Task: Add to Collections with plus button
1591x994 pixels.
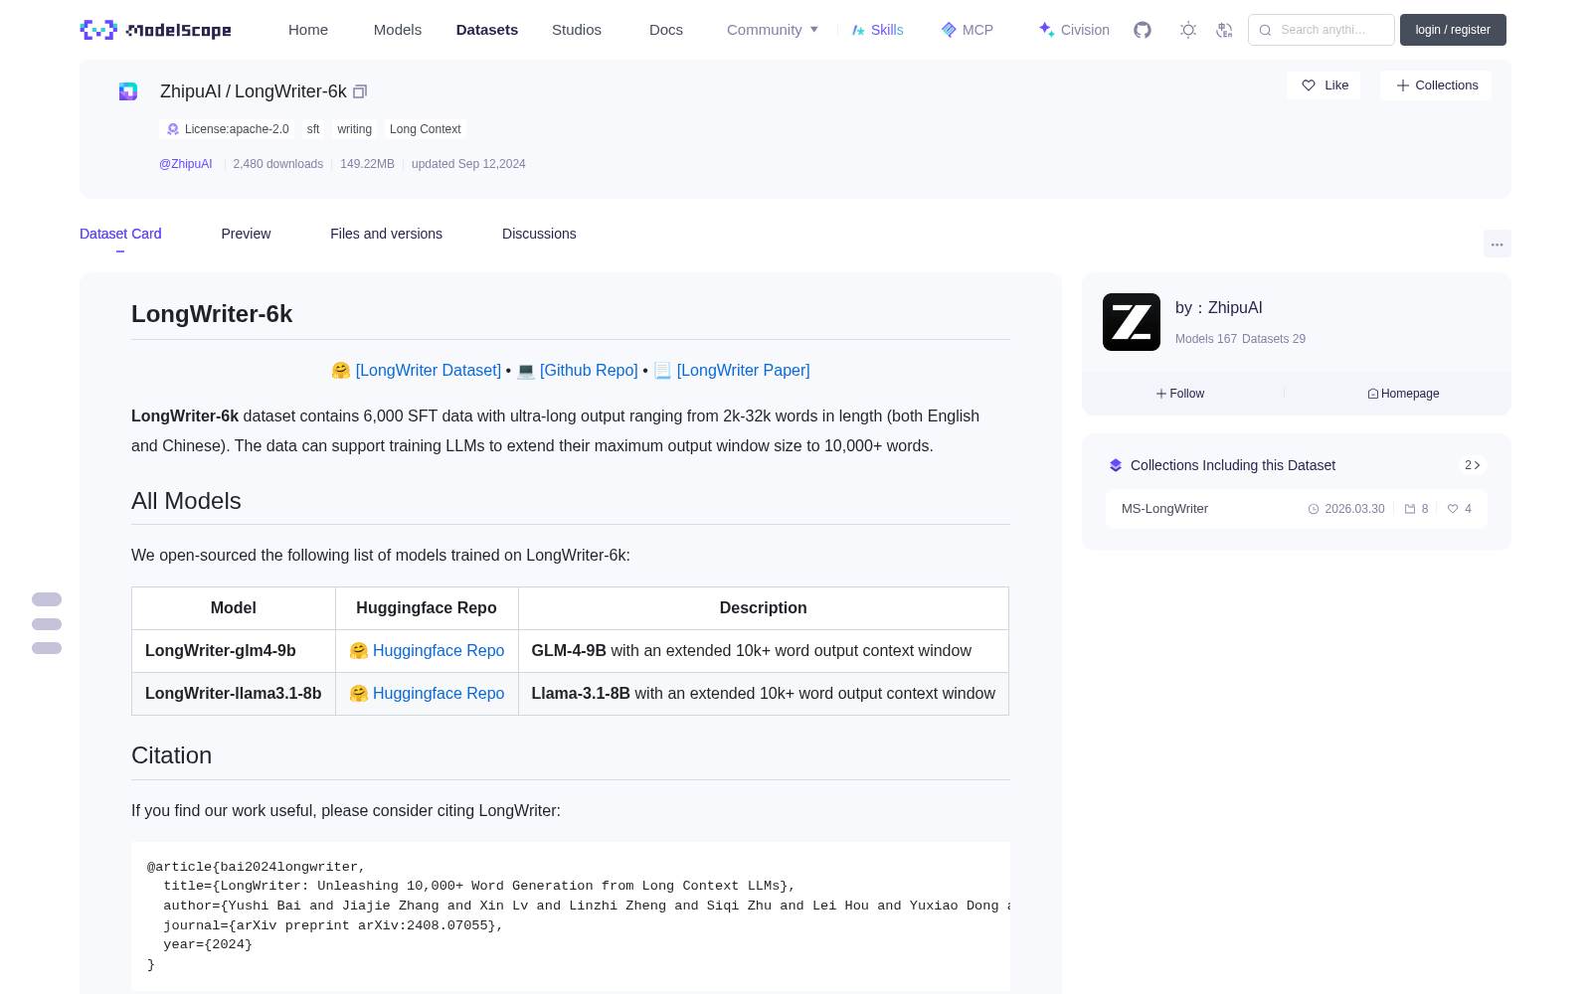Action: pos(1436,85)
